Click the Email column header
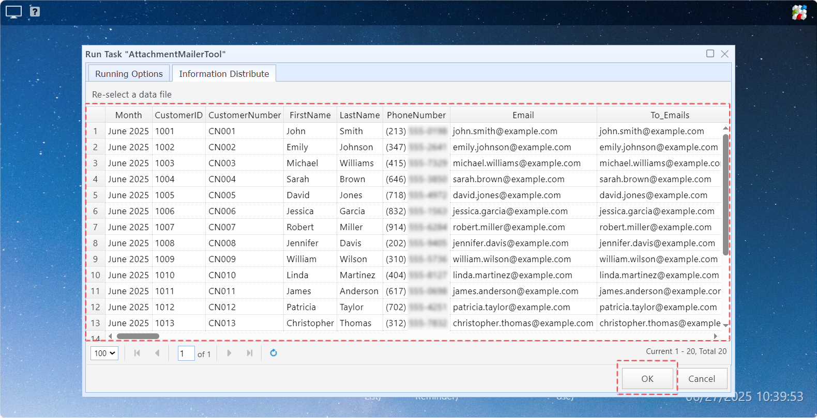Image resolution: width=817 pixels, height=418 pixels. 523,115
